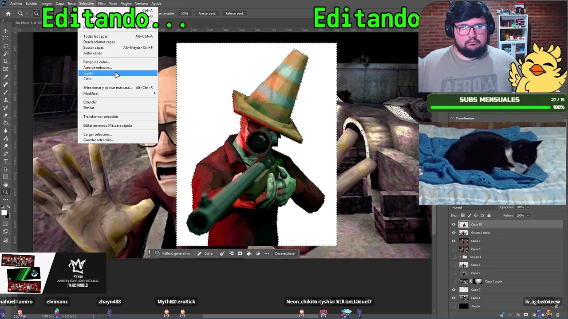The width and height of the screenshot is (568, 319).
Task: Delete layer with trash icon
Action: coord(558,315)
